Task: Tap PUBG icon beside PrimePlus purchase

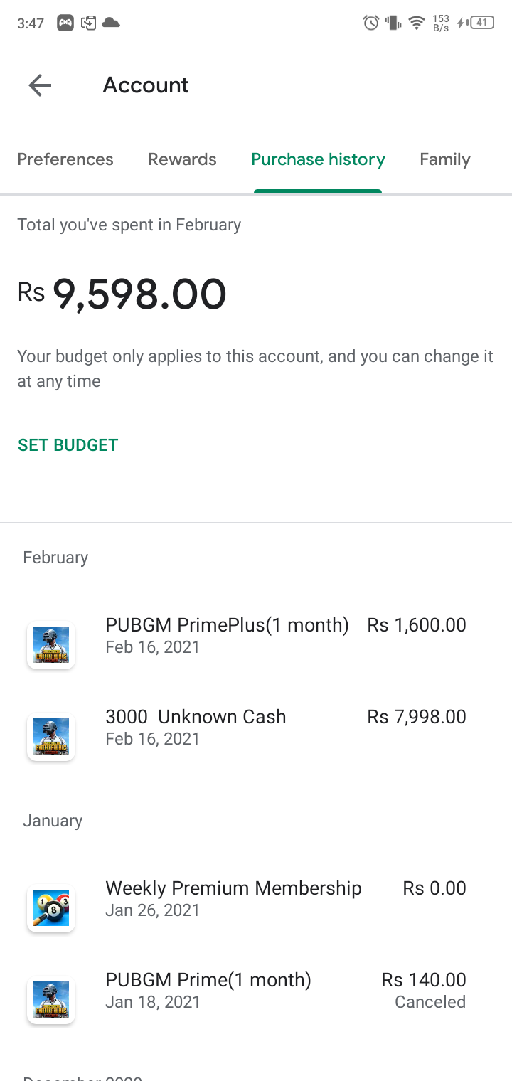Action: tap(51, 645)
